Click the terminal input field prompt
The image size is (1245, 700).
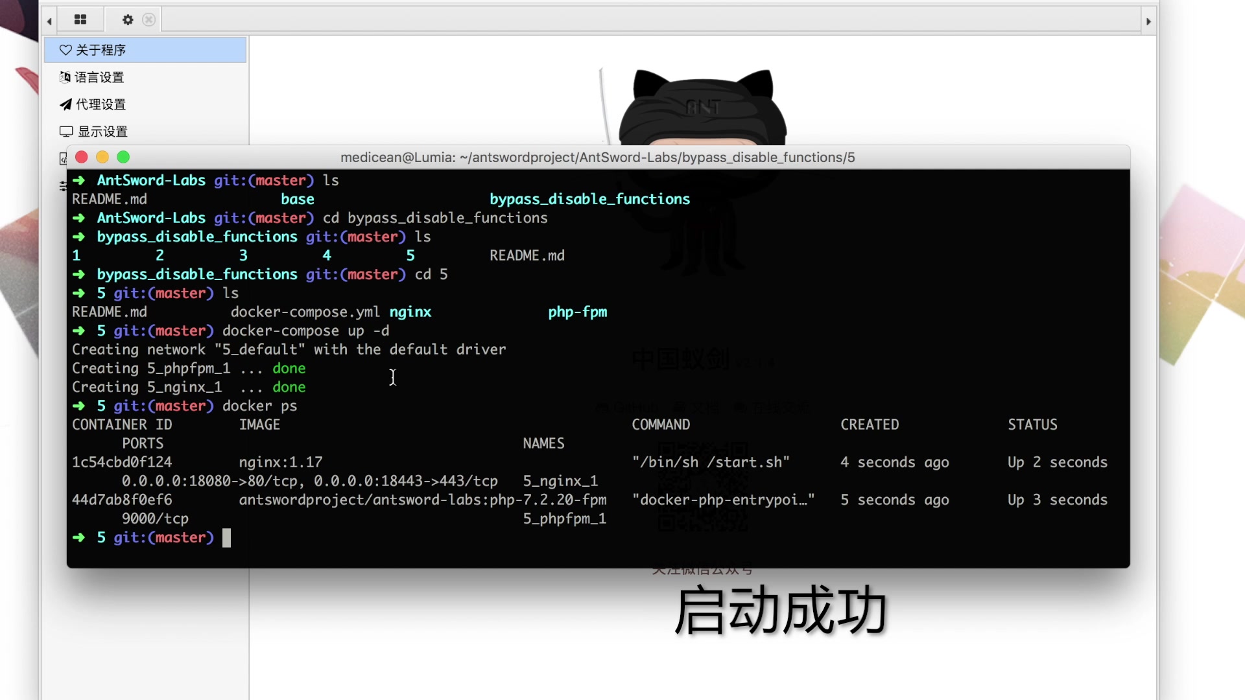[224, 537]
